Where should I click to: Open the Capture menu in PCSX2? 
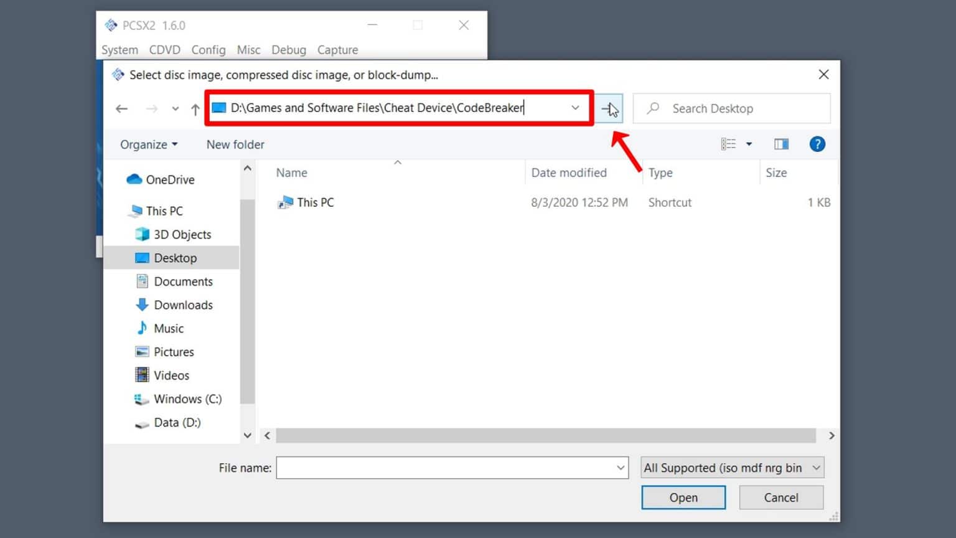(337, 50)
